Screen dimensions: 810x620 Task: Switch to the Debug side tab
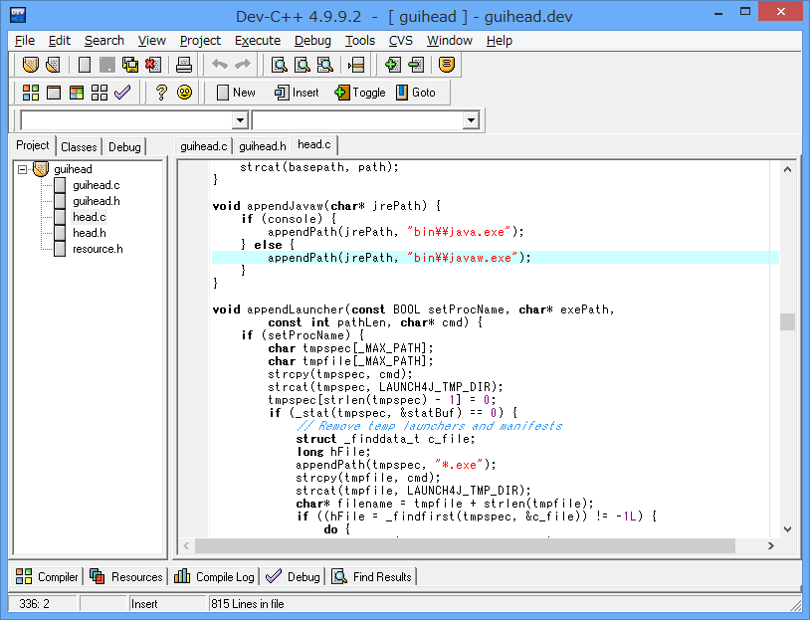(x=124, y=146)
